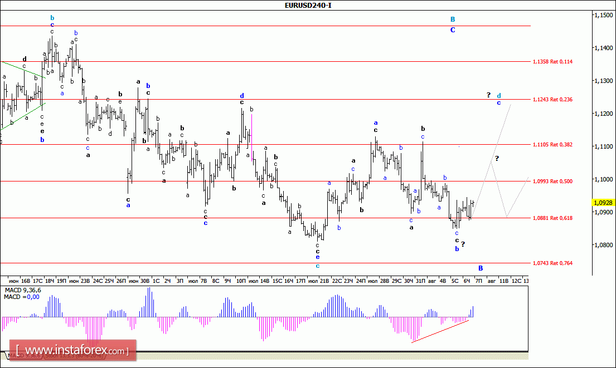Click the 1,0900 price scale value
The image size is (616, 368).
pos(603,212)
